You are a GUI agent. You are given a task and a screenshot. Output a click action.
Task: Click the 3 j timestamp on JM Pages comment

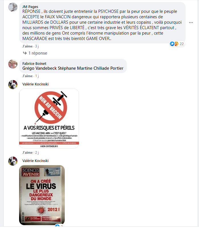pos(37,46)
